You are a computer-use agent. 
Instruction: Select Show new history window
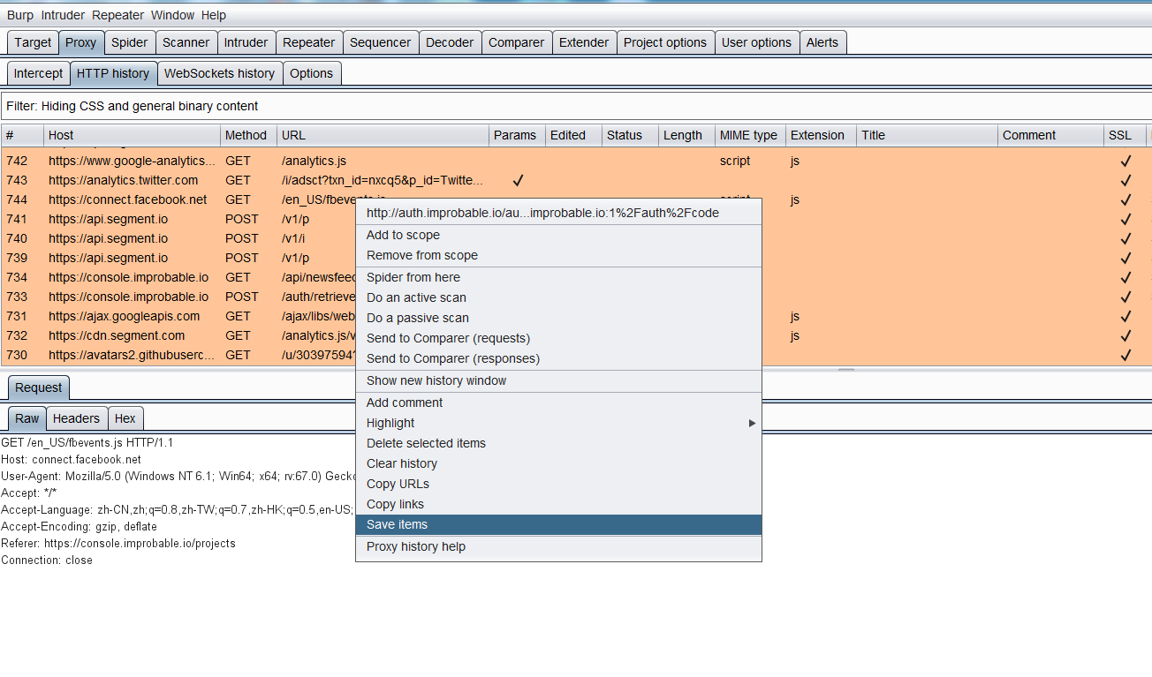point(558,380)
